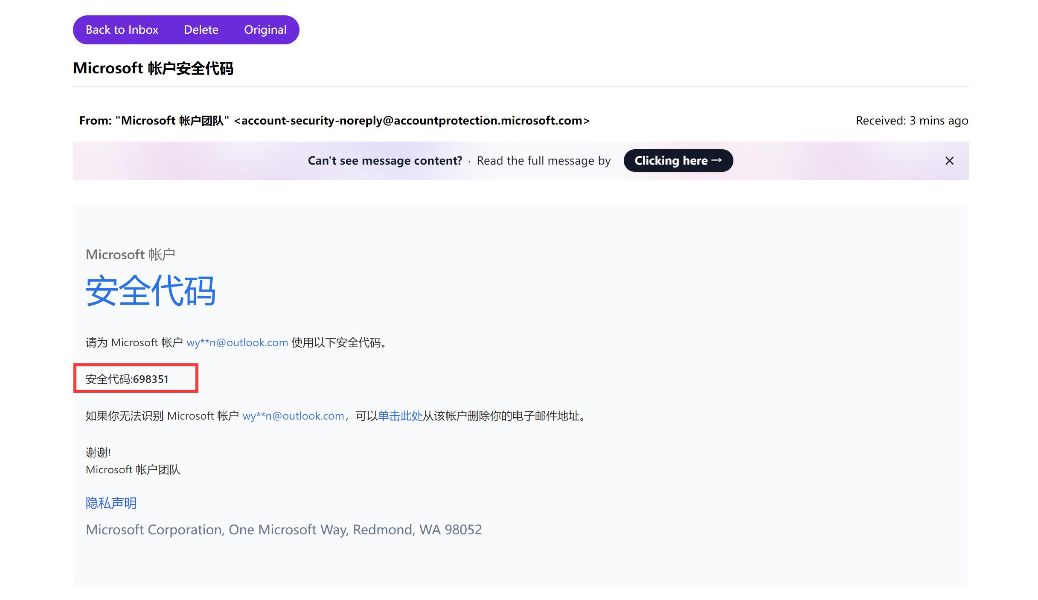Click the Microsoft 帐户 header text
The image size is (1038, 600).
coord(131,255)
